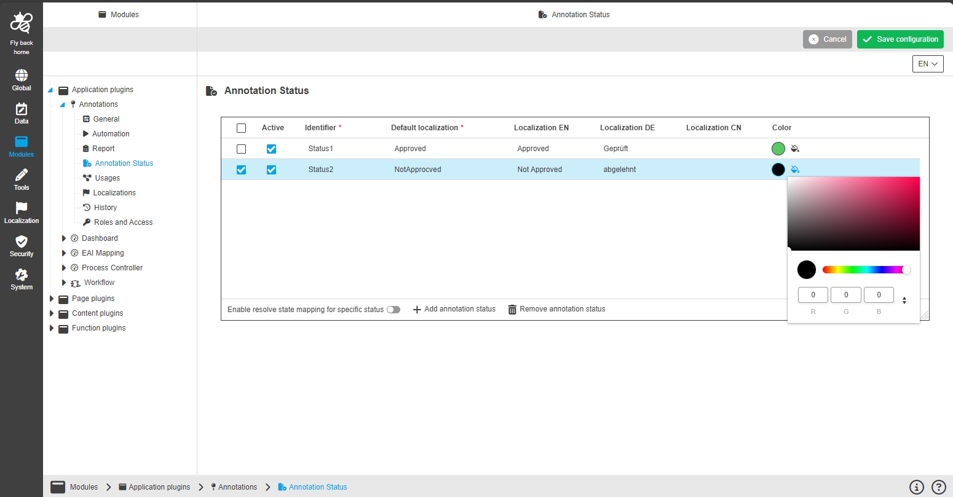Select Roles and Access in tree
Screen dimensions: 953x497
123,222
